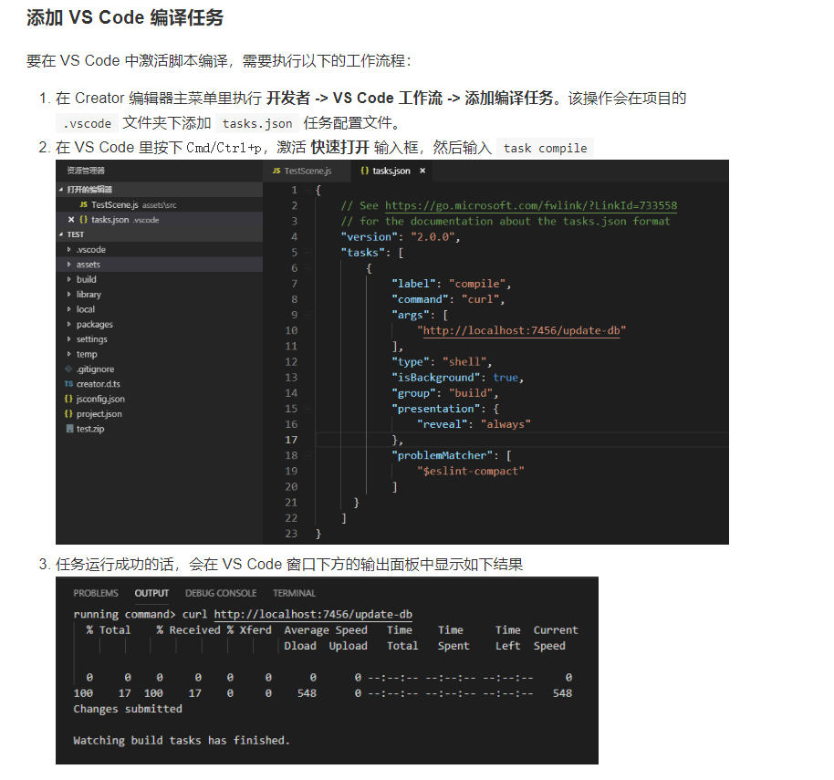Click the .vscode inline code in step 1
834x780 pixels.
click(x=88, y=123)
